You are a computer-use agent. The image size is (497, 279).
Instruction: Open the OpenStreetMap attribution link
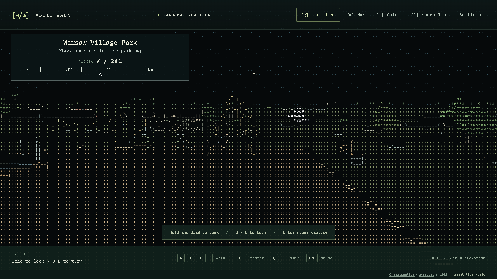pyautogui.click(x=402, y=275)
